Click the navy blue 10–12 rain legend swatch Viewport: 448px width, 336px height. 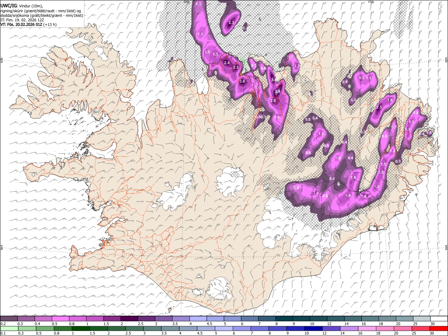(x=314, y=328)
